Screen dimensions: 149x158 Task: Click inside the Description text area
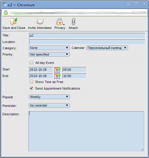click(x=86, y=131)
